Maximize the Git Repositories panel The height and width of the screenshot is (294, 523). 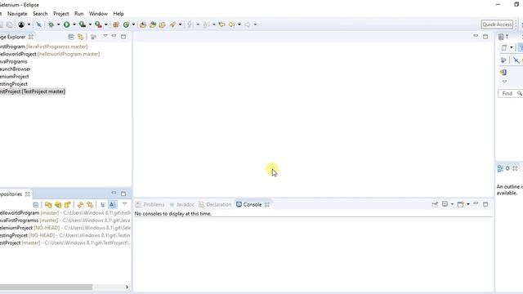(x=123, y=194)
